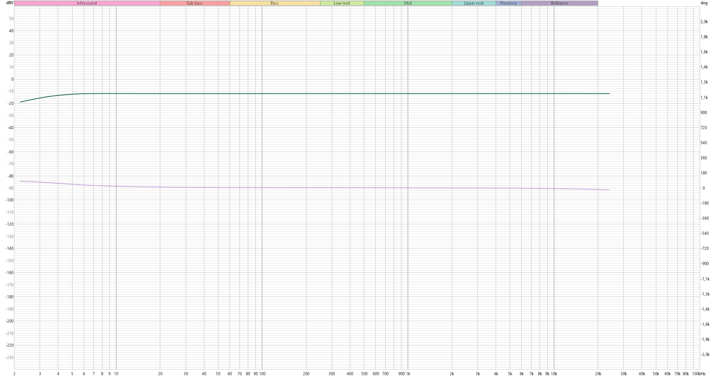Click the Presence band label
This screenshot has height=378, width=718.
point(508,3)
